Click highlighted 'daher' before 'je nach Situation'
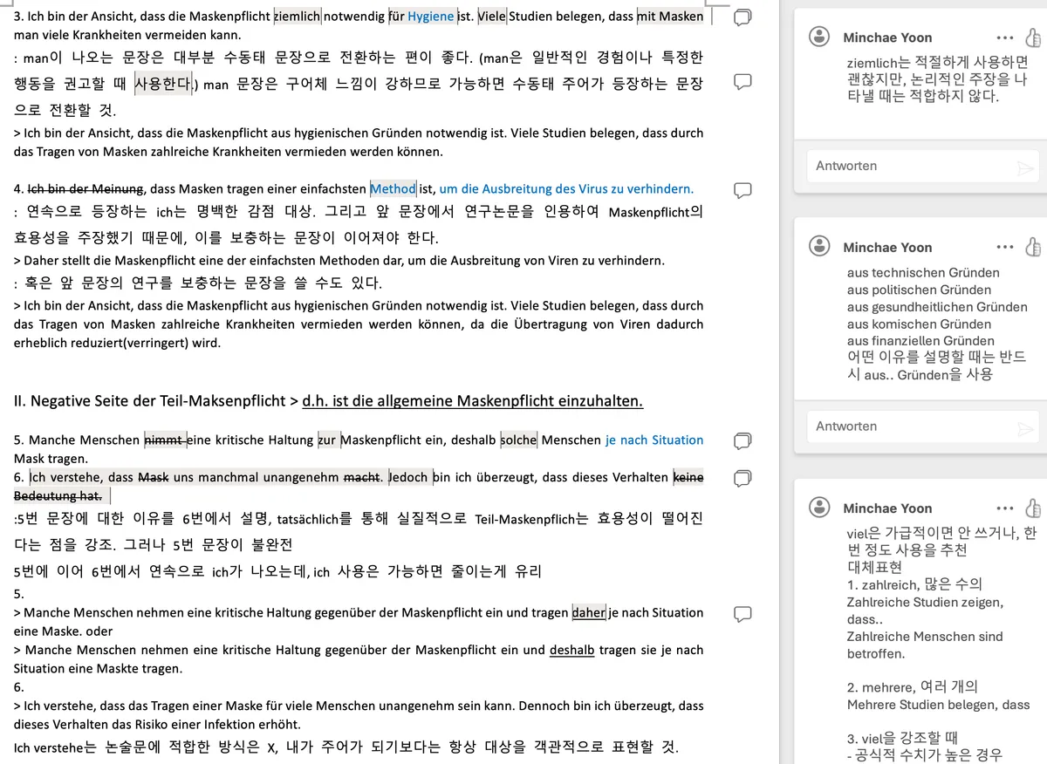Viewport: 1047px width, 764px height. [x=589, y=612]
